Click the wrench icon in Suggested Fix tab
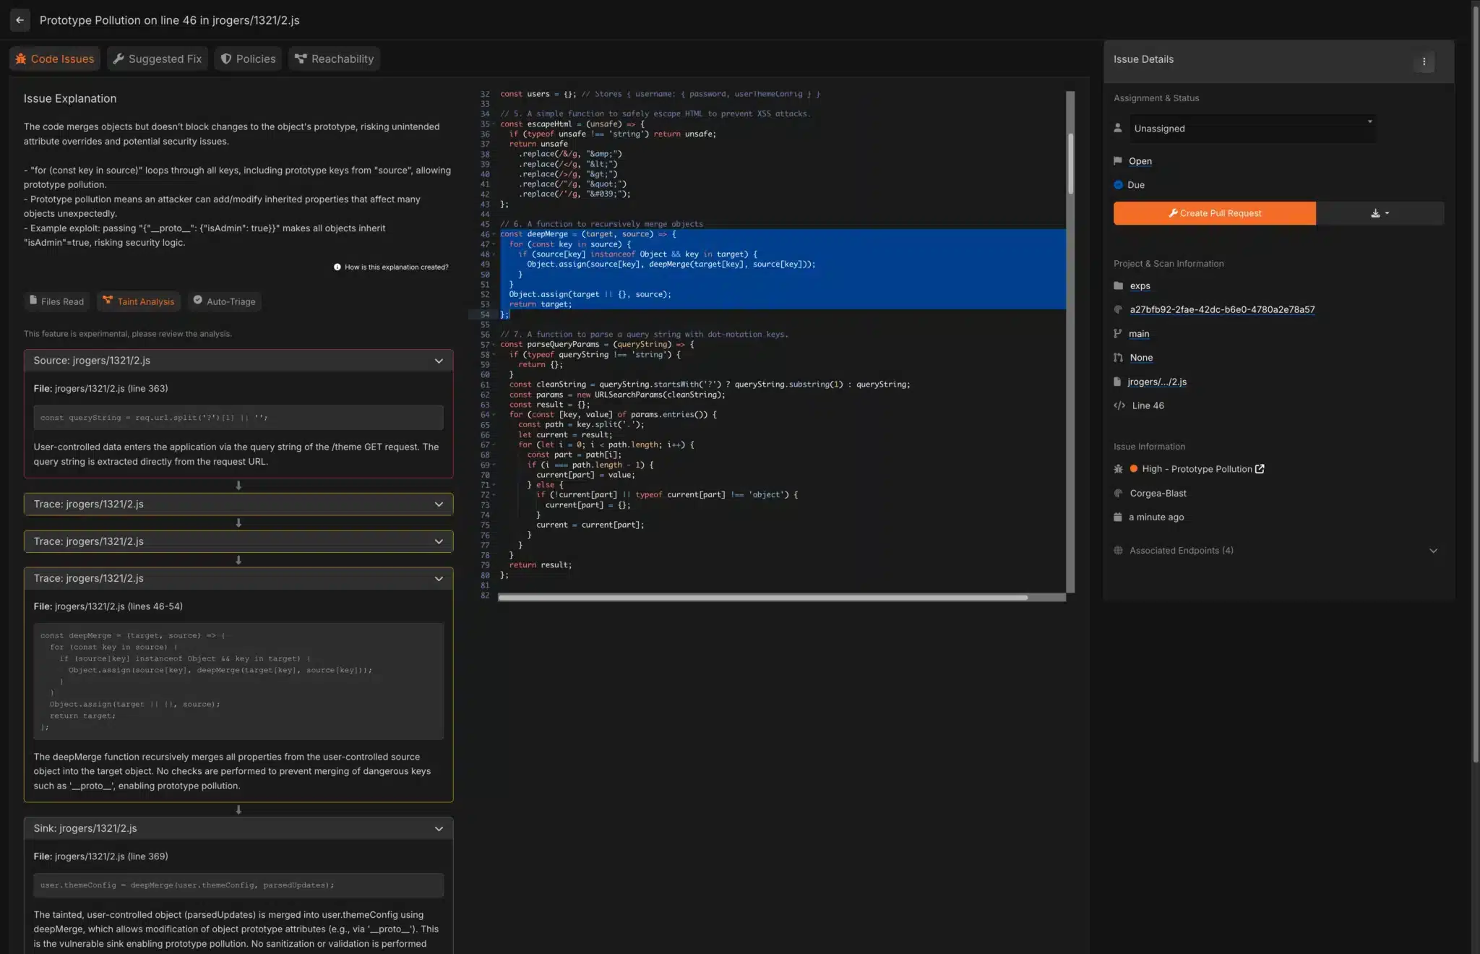1480x954 pixels. 119,59
